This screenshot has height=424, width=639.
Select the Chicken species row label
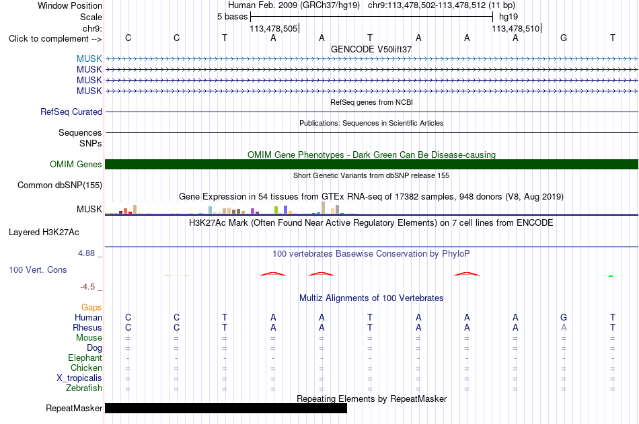[x=86, y=368]
